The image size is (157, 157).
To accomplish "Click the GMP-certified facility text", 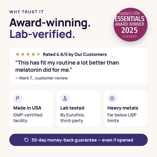I will pyautogui.click(x=28, y=118).
